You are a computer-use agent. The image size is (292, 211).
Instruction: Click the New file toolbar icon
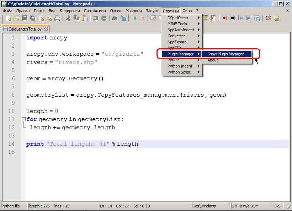click(x=9, y=18)
